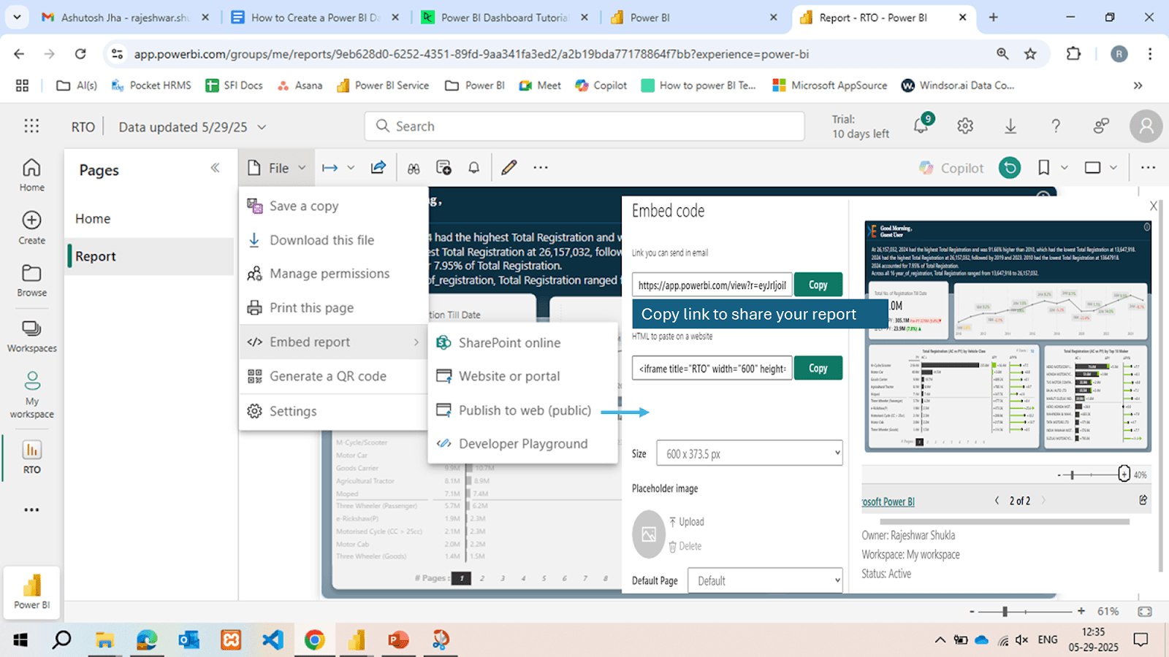Click the Share report icon
This screenshot has height=657, width=1169.
[378, 168]
